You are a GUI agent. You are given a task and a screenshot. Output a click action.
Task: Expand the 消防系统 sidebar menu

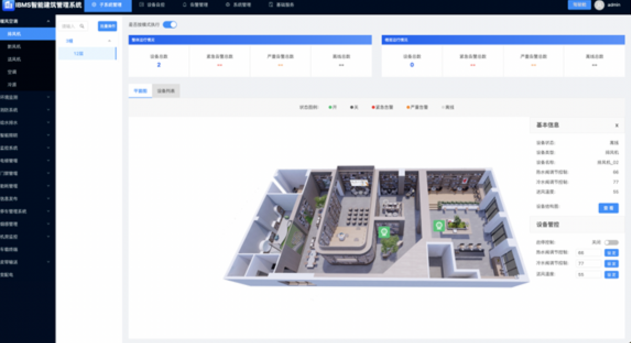pyautogui.click(x=48, y=110)
